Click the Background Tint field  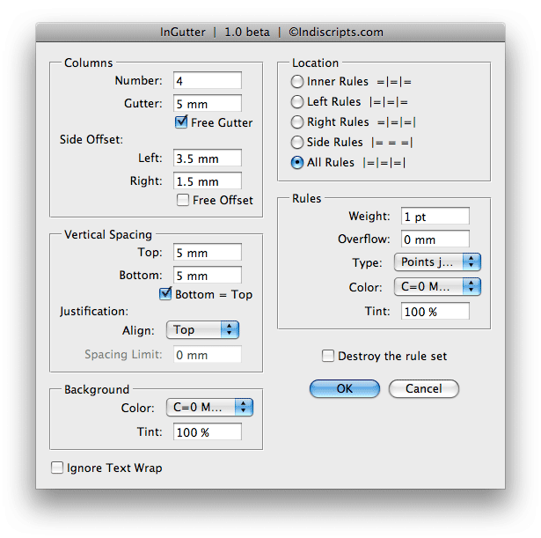(x=207, y=431)
